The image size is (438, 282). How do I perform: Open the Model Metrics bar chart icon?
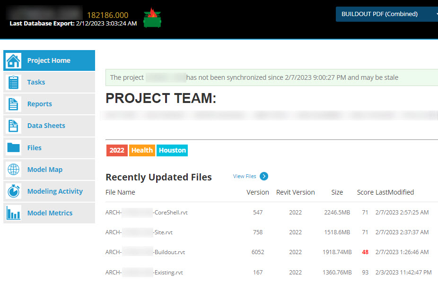click(x=14, y=213)
